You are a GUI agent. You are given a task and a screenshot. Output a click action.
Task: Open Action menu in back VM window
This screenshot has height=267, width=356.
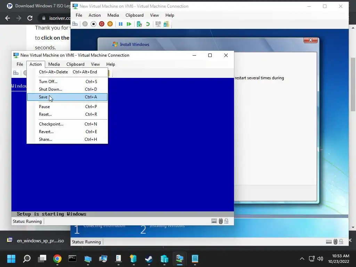pos(95,15)
